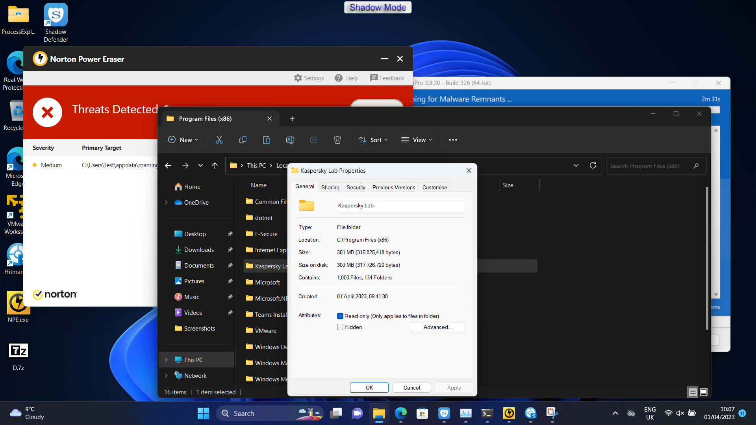Click the Refresh icon beside address bar

click(593, 165)
